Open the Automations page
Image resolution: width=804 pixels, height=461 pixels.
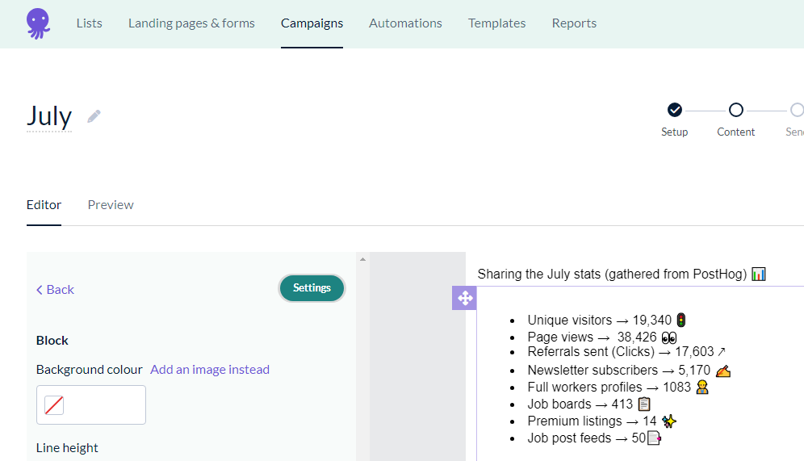pyautogui.click(x=405, y=23)
